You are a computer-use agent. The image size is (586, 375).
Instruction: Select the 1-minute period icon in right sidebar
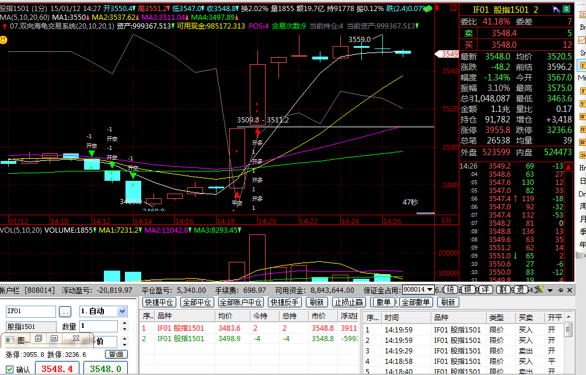click(x=581, y=65)
